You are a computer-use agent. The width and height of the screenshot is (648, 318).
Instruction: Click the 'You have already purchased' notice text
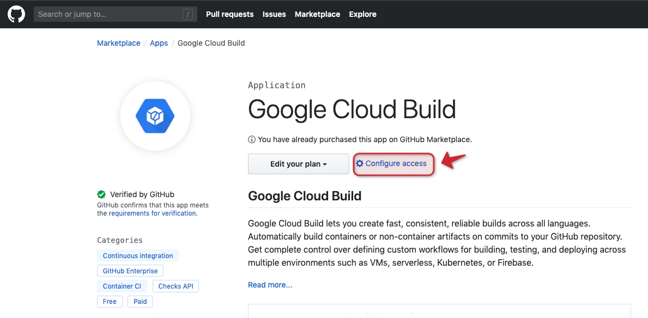point(365,139)
